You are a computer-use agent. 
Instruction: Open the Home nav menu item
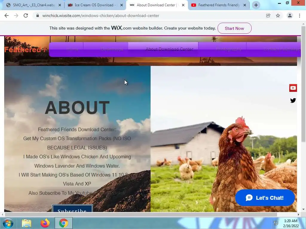tap(72, 49)
